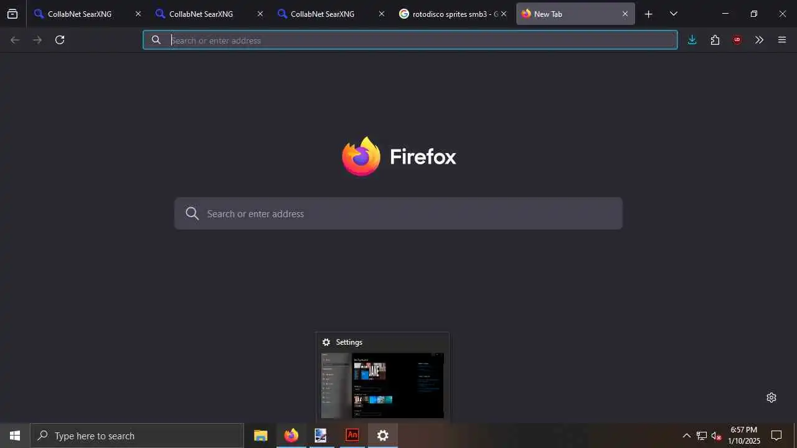Reload the current page
This screenshot has height=448, width=797.
point(60,40)
